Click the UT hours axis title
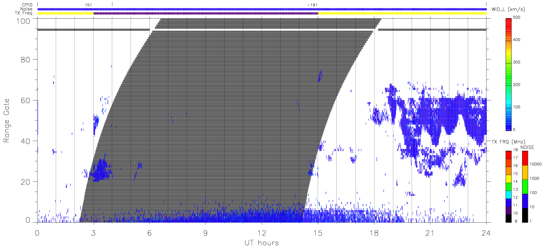547x252 pixels. click(261, 243)
